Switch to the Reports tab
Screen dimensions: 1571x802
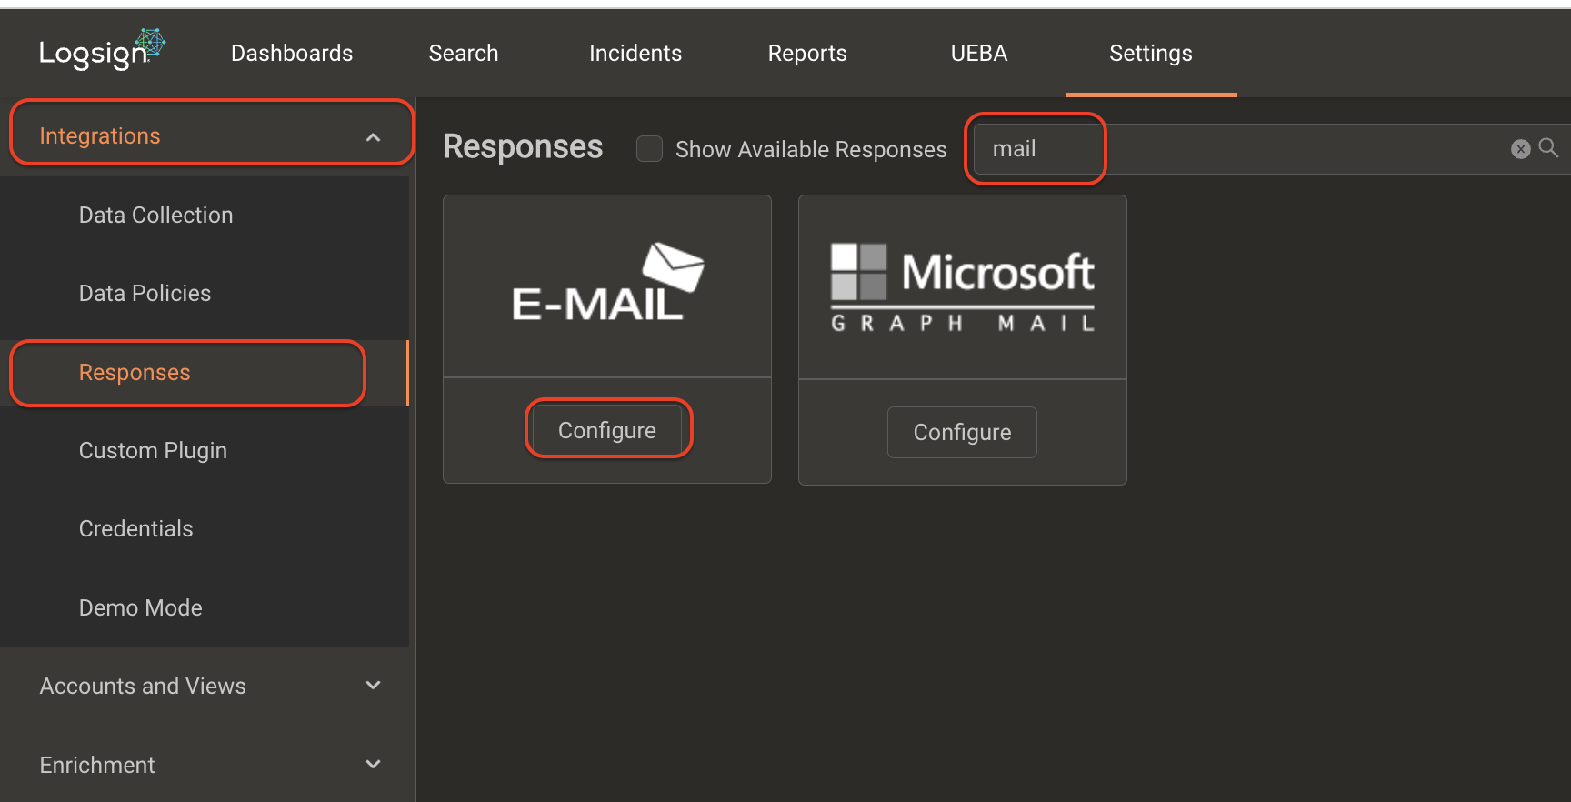(807, 54)
